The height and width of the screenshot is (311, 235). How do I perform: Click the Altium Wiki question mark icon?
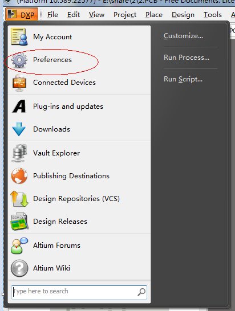[19, 268]
